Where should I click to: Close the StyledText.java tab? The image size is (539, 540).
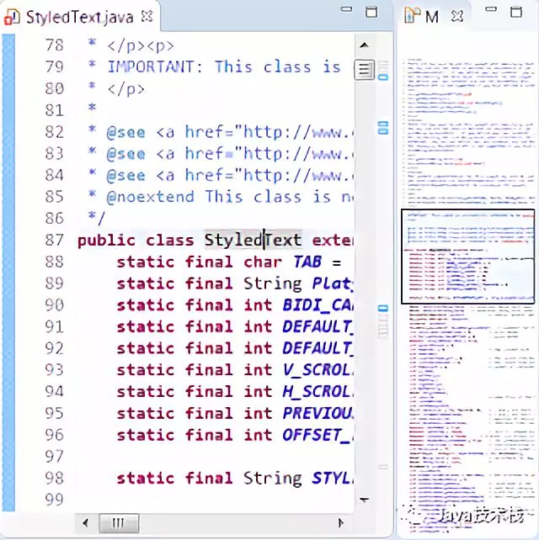pos(147,16)
